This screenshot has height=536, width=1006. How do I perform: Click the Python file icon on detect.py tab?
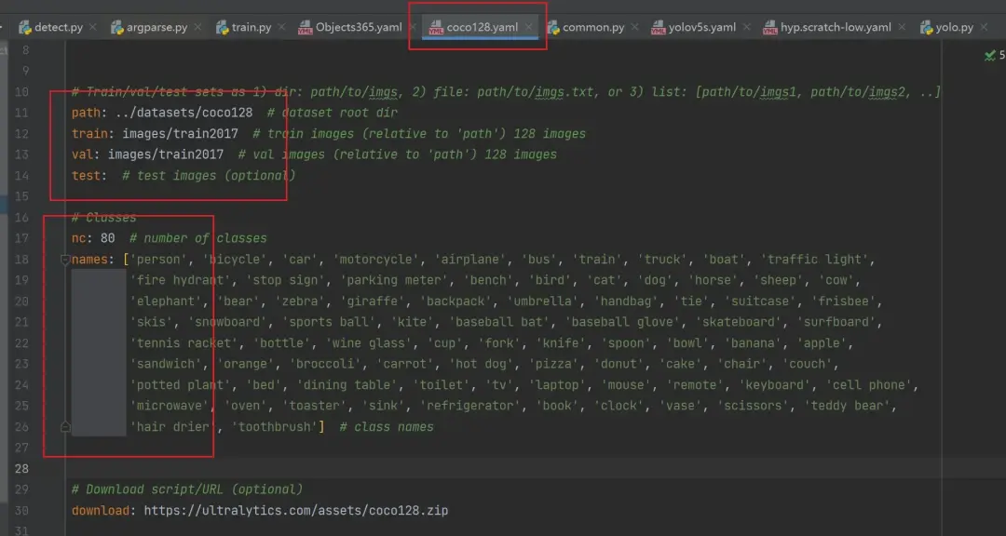pyautogui.click(x=25, y=28)
